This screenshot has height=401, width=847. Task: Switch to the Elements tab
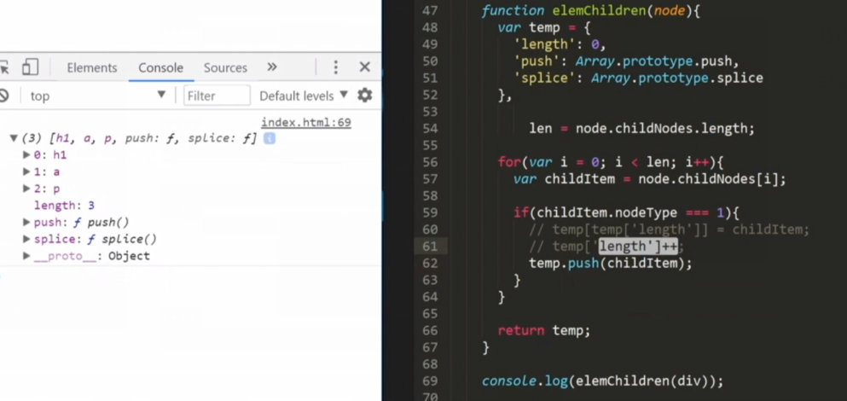[x=92, y=67]
